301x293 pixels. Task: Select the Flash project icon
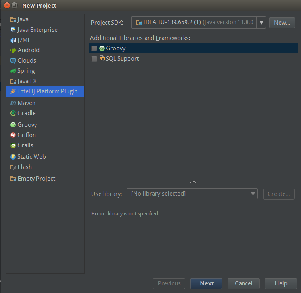coord(13,167)
